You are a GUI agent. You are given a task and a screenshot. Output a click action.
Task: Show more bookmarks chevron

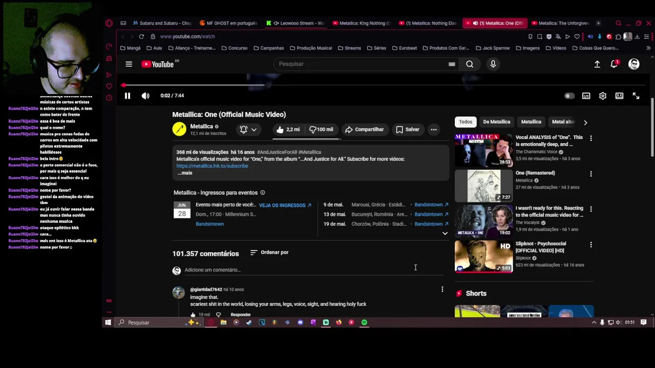648,48
